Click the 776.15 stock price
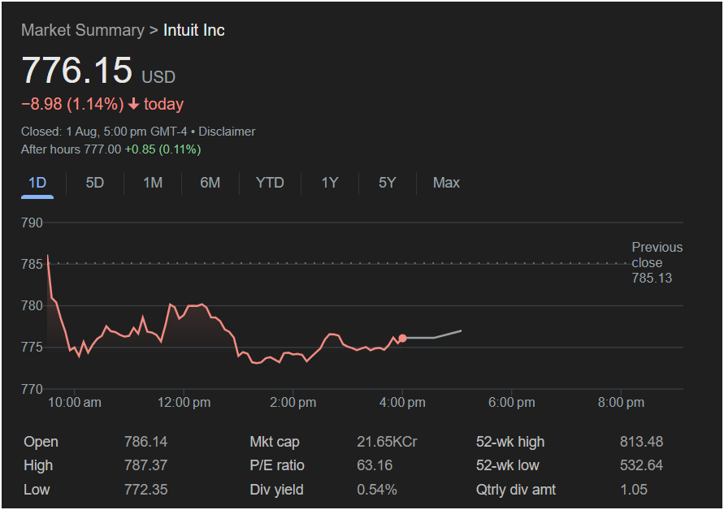724x510 pixels. 76,70
